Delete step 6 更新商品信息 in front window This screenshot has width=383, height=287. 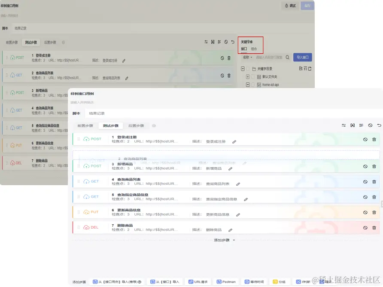coord(374,212)
